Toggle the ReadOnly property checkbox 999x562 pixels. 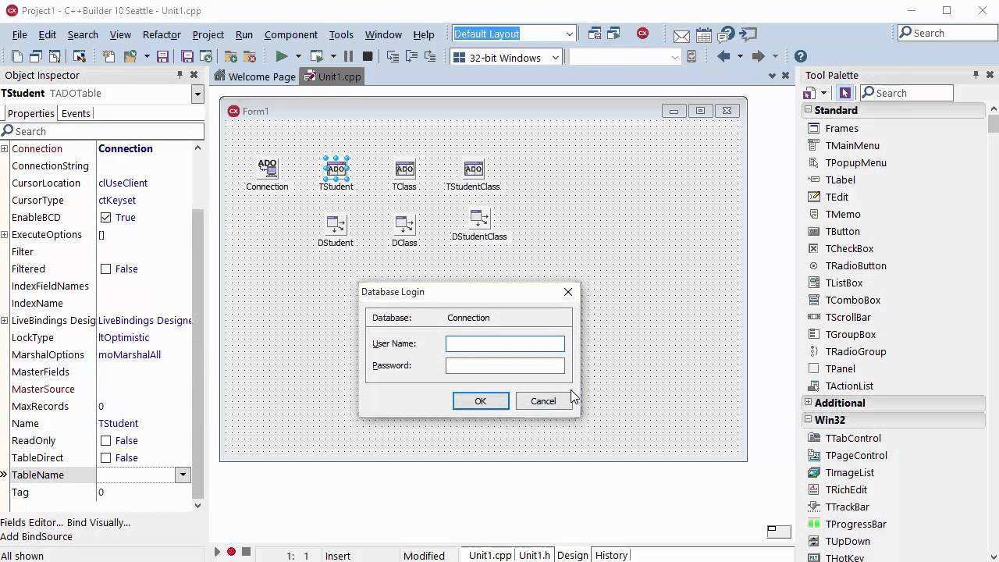coord(106,441)
